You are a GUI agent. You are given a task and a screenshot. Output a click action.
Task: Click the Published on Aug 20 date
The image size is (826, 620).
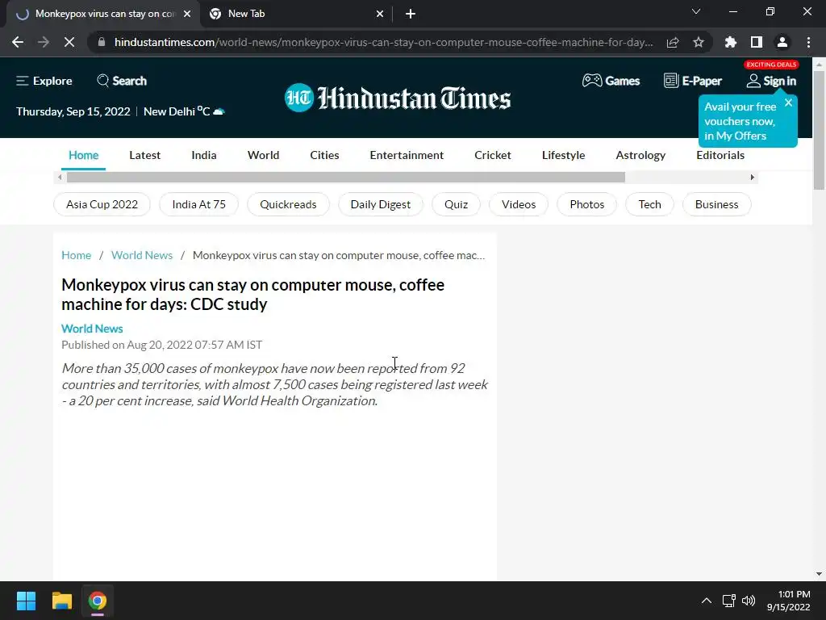pyautogui.click(x=161, y=345)
